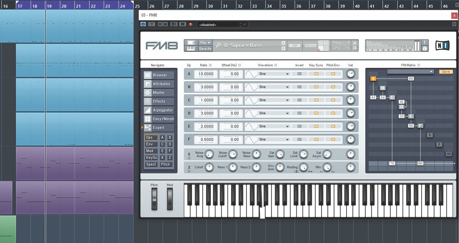Click the clock icon below panic button
Screen dimensions: 459x243
click(425, 48)
